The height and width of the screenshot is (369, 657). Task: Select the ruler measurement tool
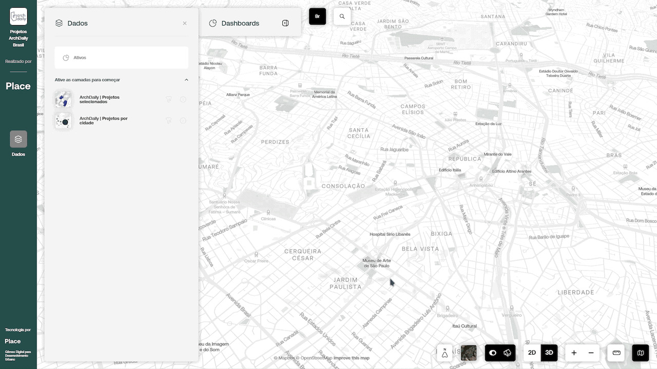616,353
